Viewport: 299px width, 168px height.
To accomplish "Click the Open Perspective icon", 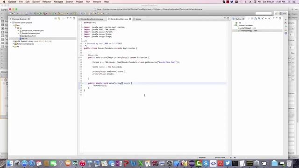I will click(276, 14).
